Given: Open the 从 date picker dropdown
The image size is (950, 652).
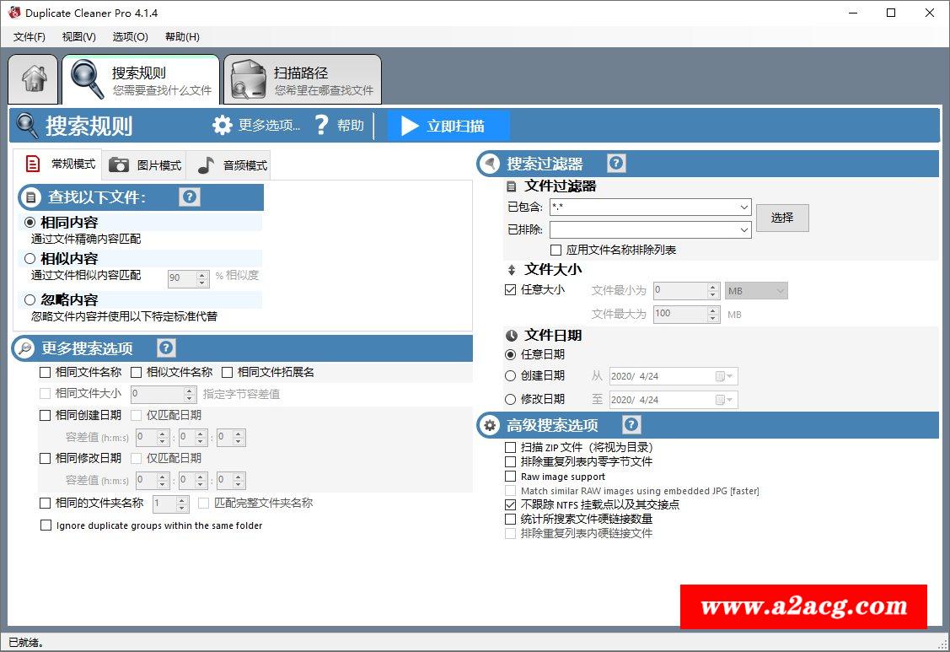Looking at the screenshot, I should click(x=725, y=377).
